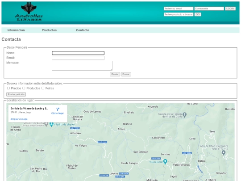Click the Mensaxe text area
The width and height of the screenshot is (241, 181).
(82, 66)
